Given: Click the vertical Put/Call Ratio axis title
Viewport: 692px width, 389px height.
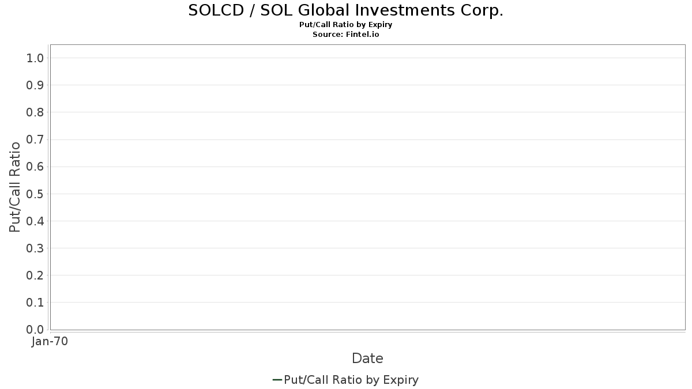Looking at the screenshot, I should (15, 187).
